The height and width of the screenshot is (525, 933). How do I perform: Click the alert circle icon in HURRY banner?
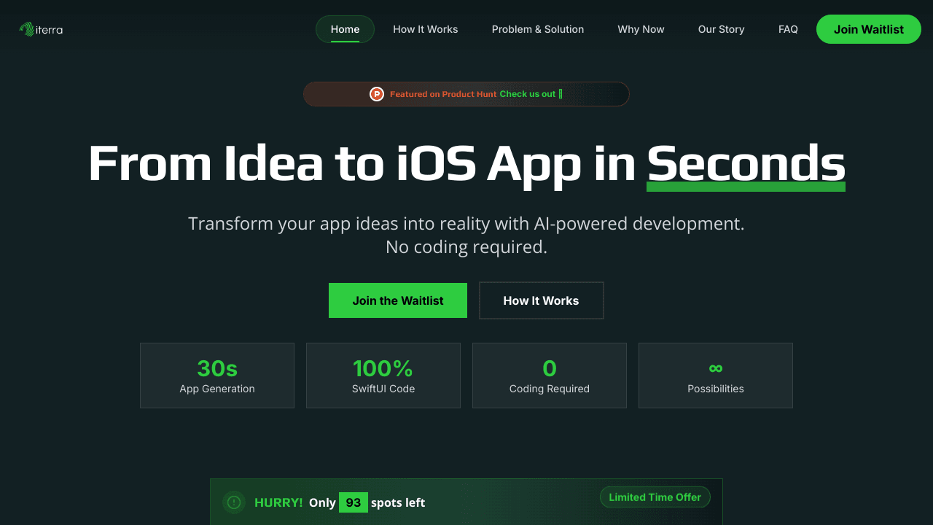233,502
